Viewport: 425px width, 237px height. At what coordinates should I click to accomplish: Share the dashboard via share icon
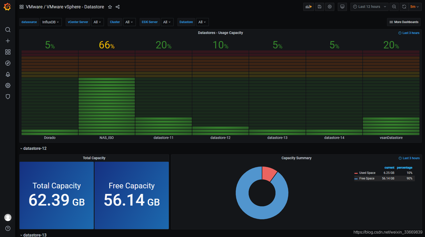tap(118, 7)
